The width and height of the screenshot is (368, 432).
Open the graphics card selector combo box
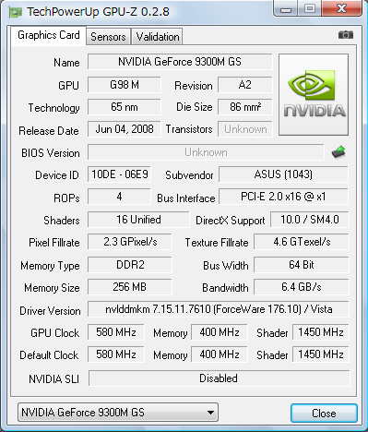118,413
